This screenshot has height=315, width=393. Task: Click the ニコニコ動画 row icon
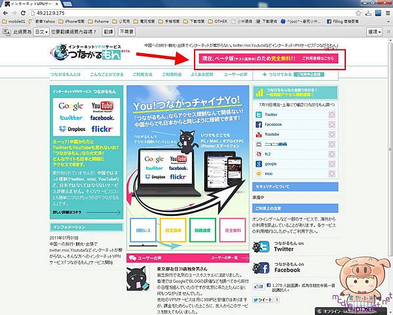(259, 144)
